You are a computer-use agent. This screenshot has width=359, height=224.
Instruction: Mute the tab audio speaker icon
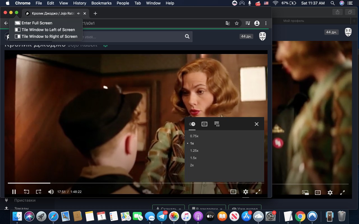pos(79,13)
